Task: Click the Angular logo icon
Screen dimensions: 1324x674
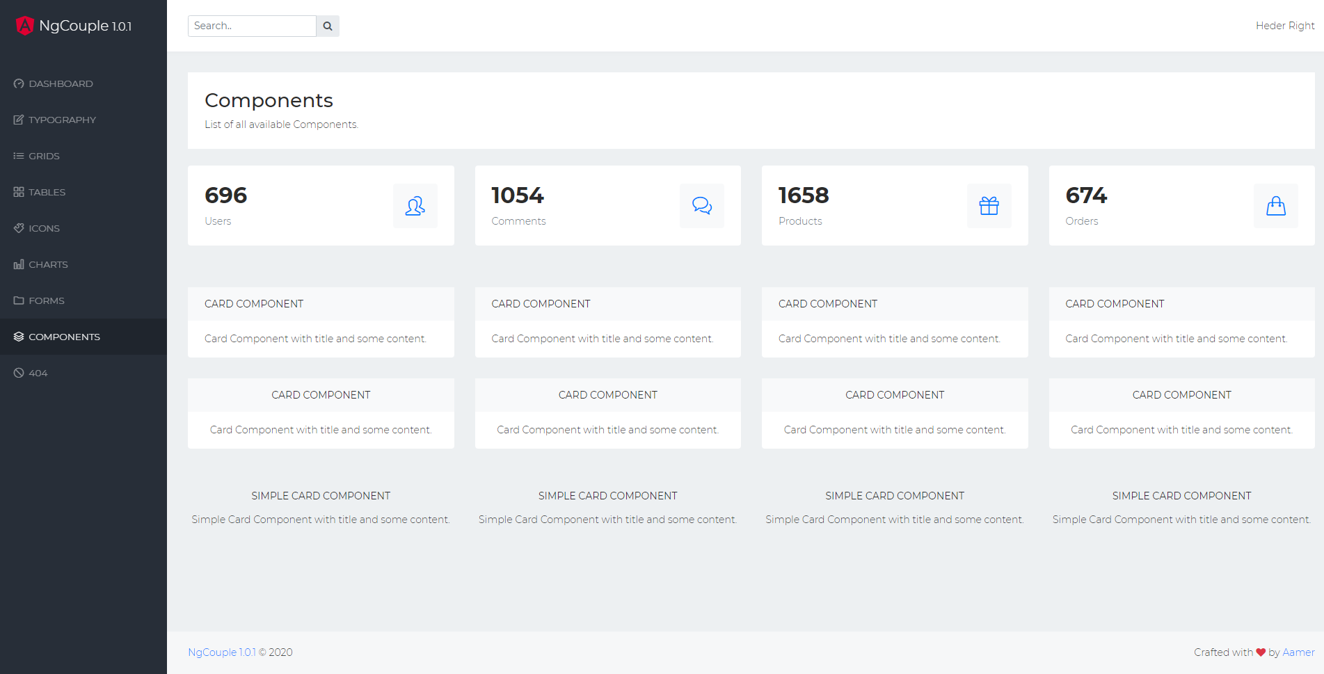Action: coord(24,26)
